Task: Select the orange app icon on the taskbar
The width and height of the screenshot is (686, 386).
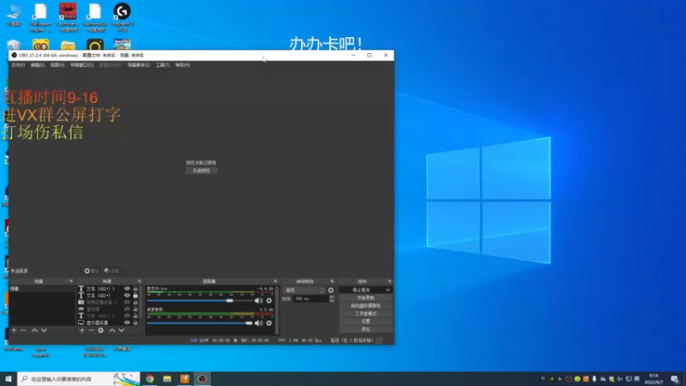Action: point(184,379)
